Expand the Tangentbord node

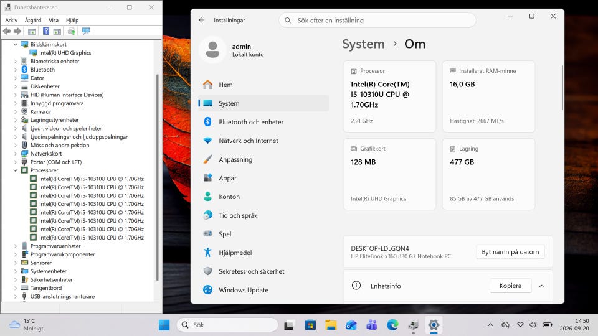coord(15,288)
